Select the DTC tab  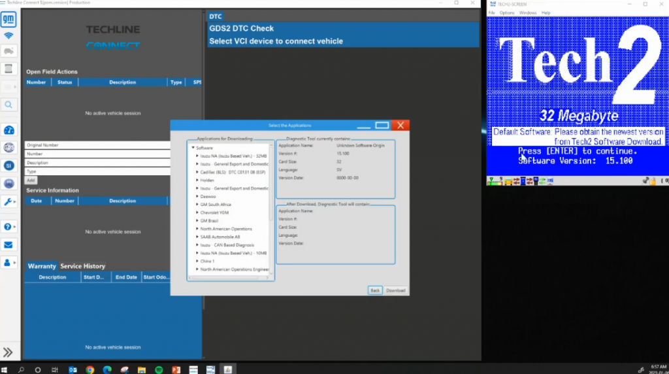216,16
